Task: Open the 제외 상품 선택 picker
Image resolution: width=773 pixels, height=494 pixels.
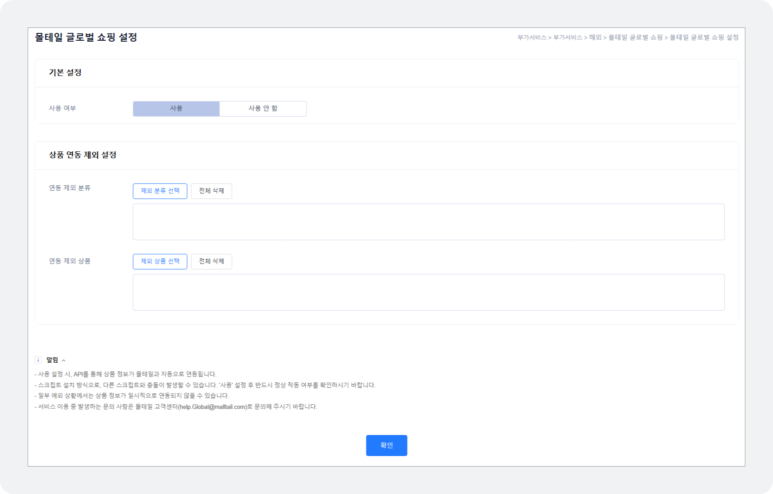Action: coord(160,262)
